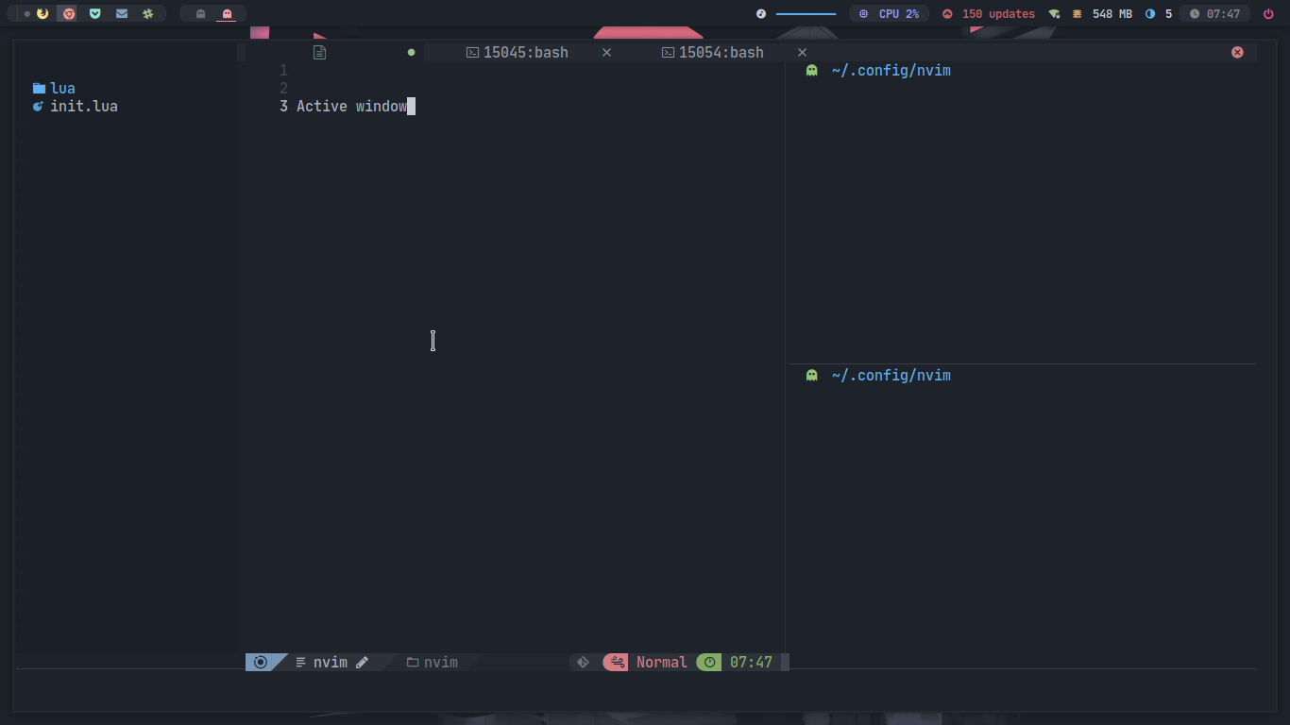Switch to the 15045:bash terminal tab
The image size is (1290, 725).
(x=518, y=52)
